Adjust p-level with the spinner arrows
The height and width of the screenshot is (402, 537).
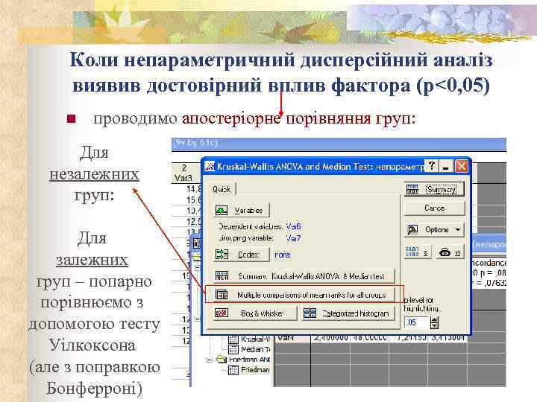434,322
